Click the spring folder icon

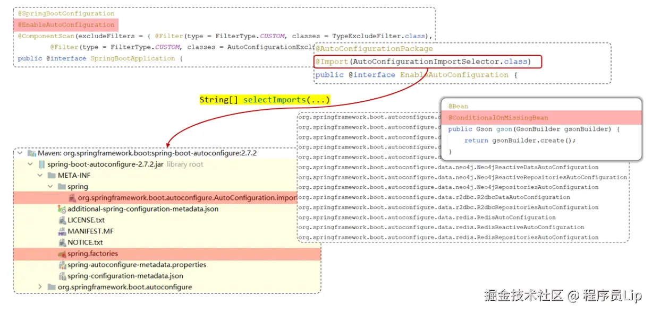(62, 187)
